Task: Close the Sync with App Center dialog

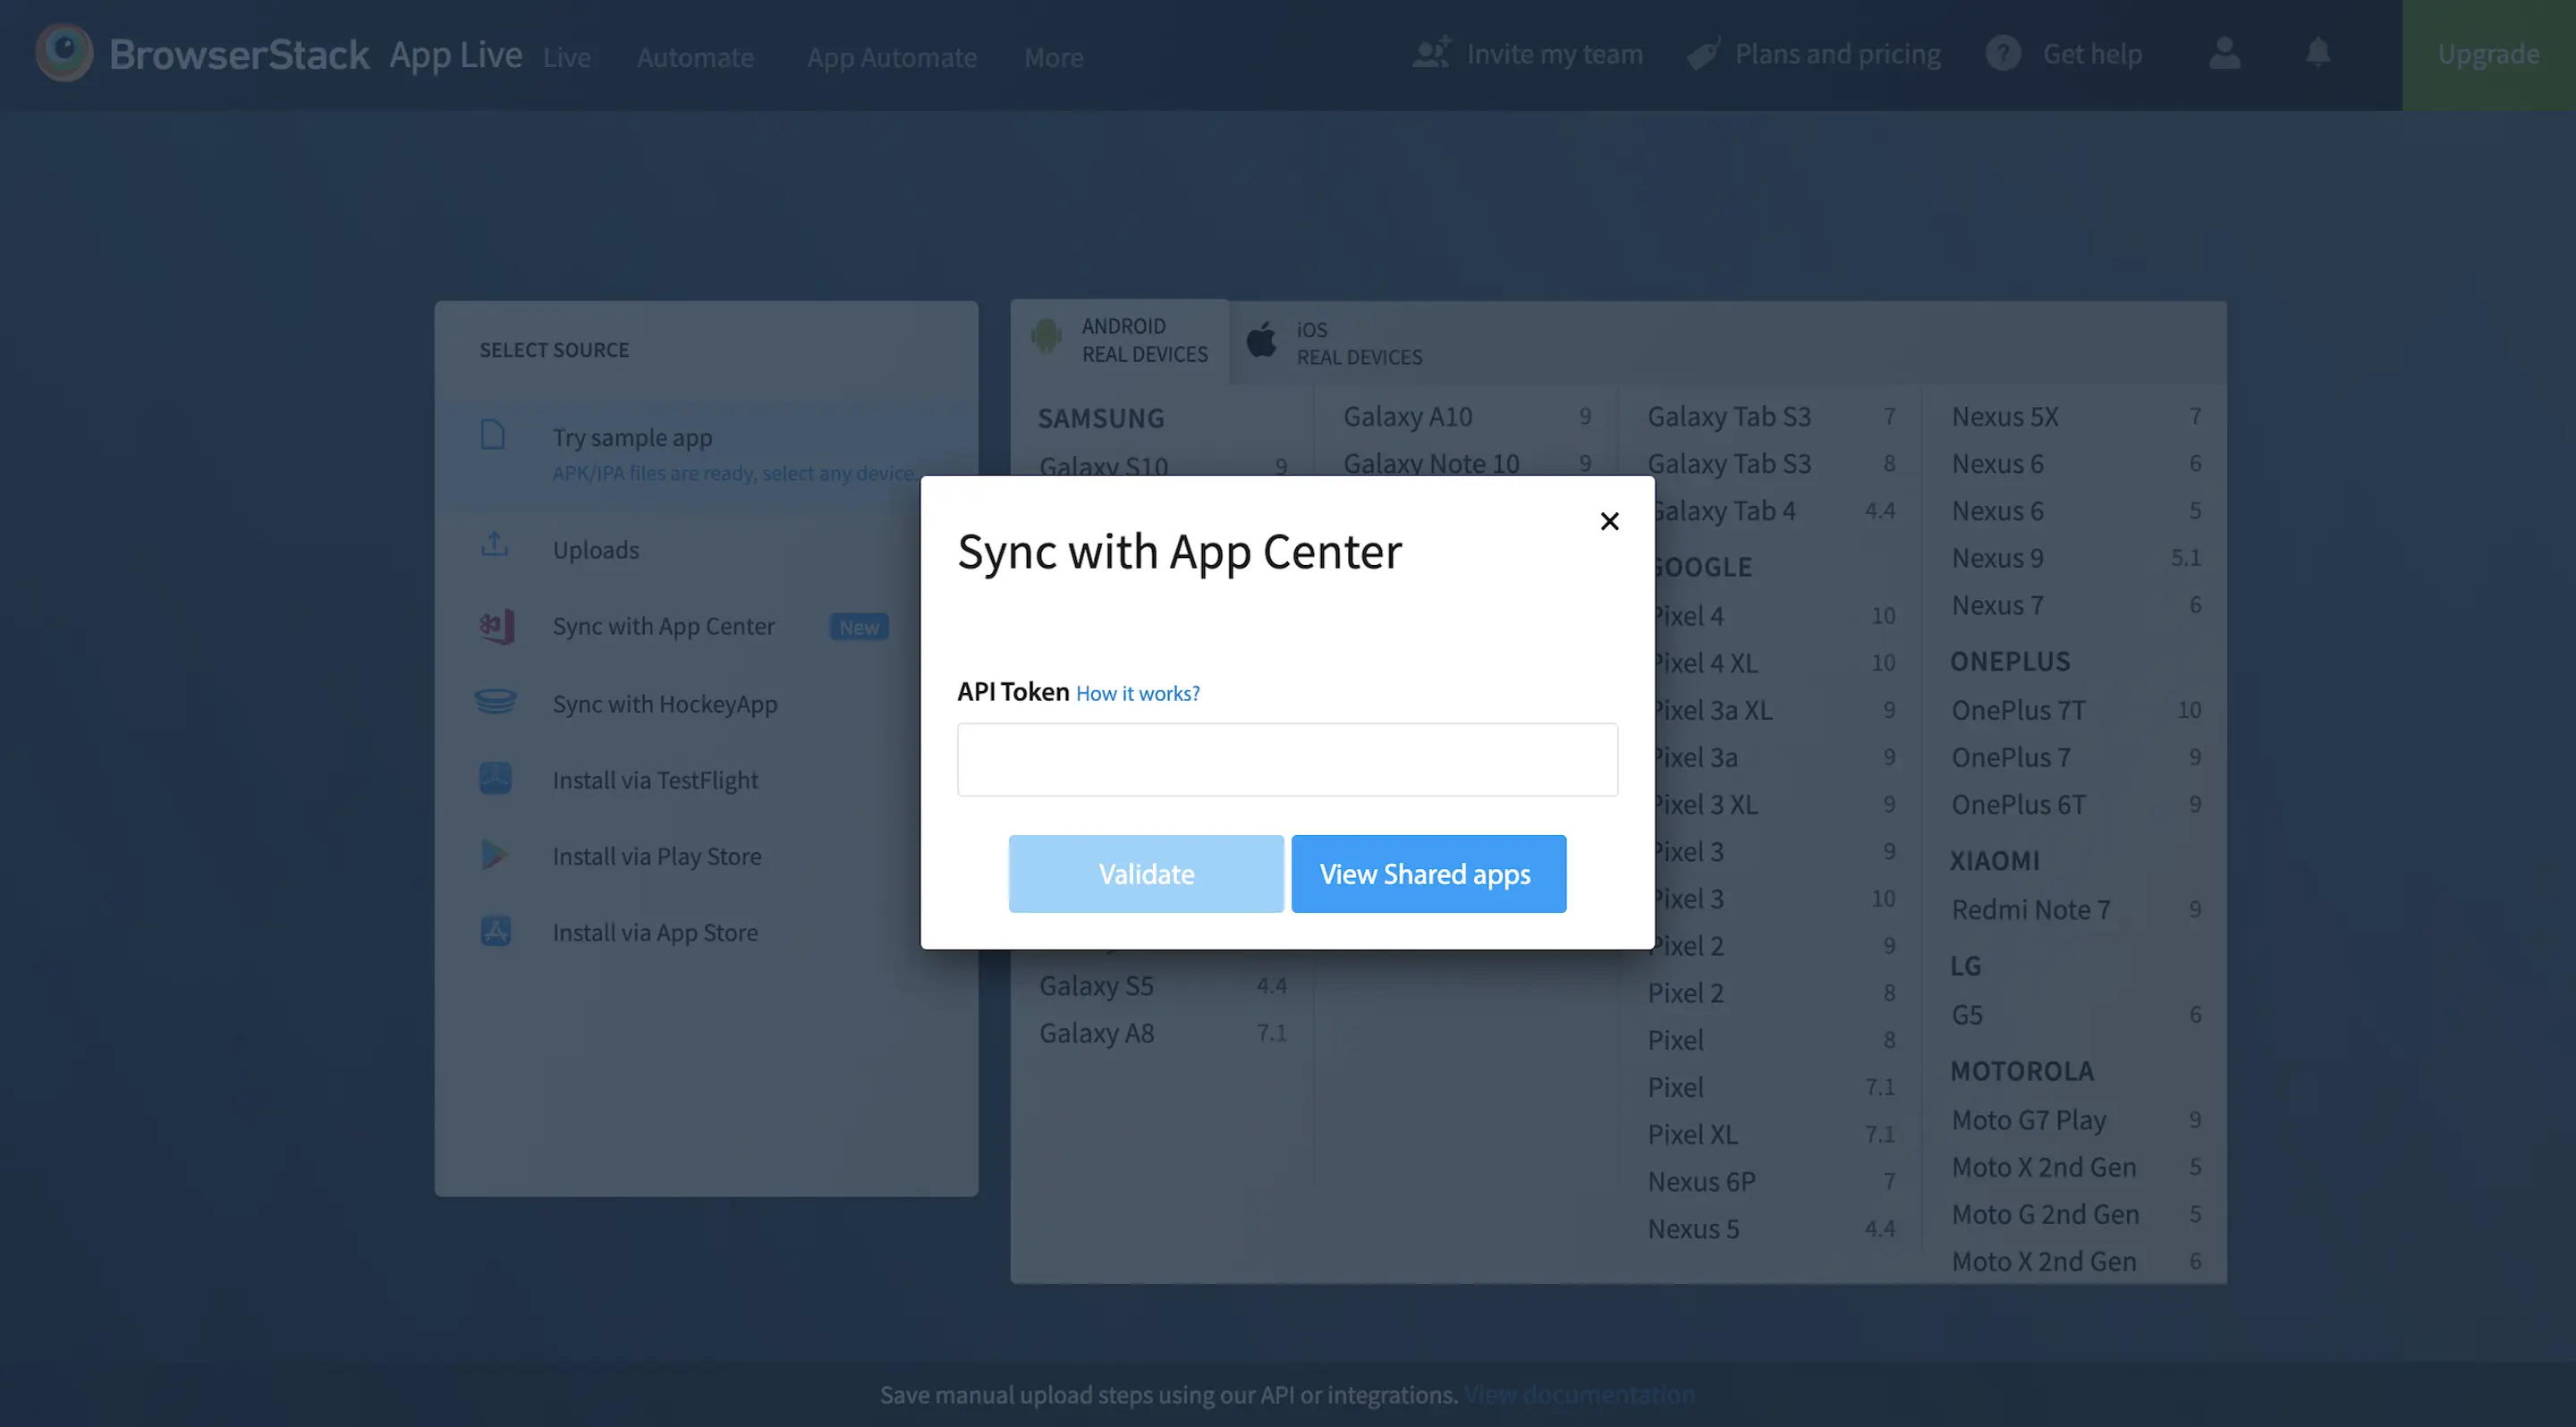Action: tap(1609, 521)
